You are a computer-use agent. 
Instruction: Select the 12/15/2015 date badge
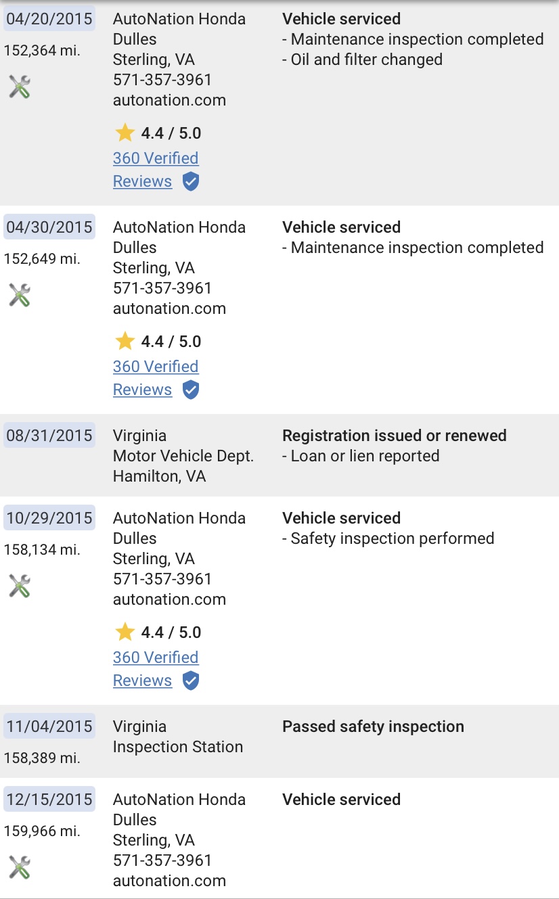(x=49, y=800)
